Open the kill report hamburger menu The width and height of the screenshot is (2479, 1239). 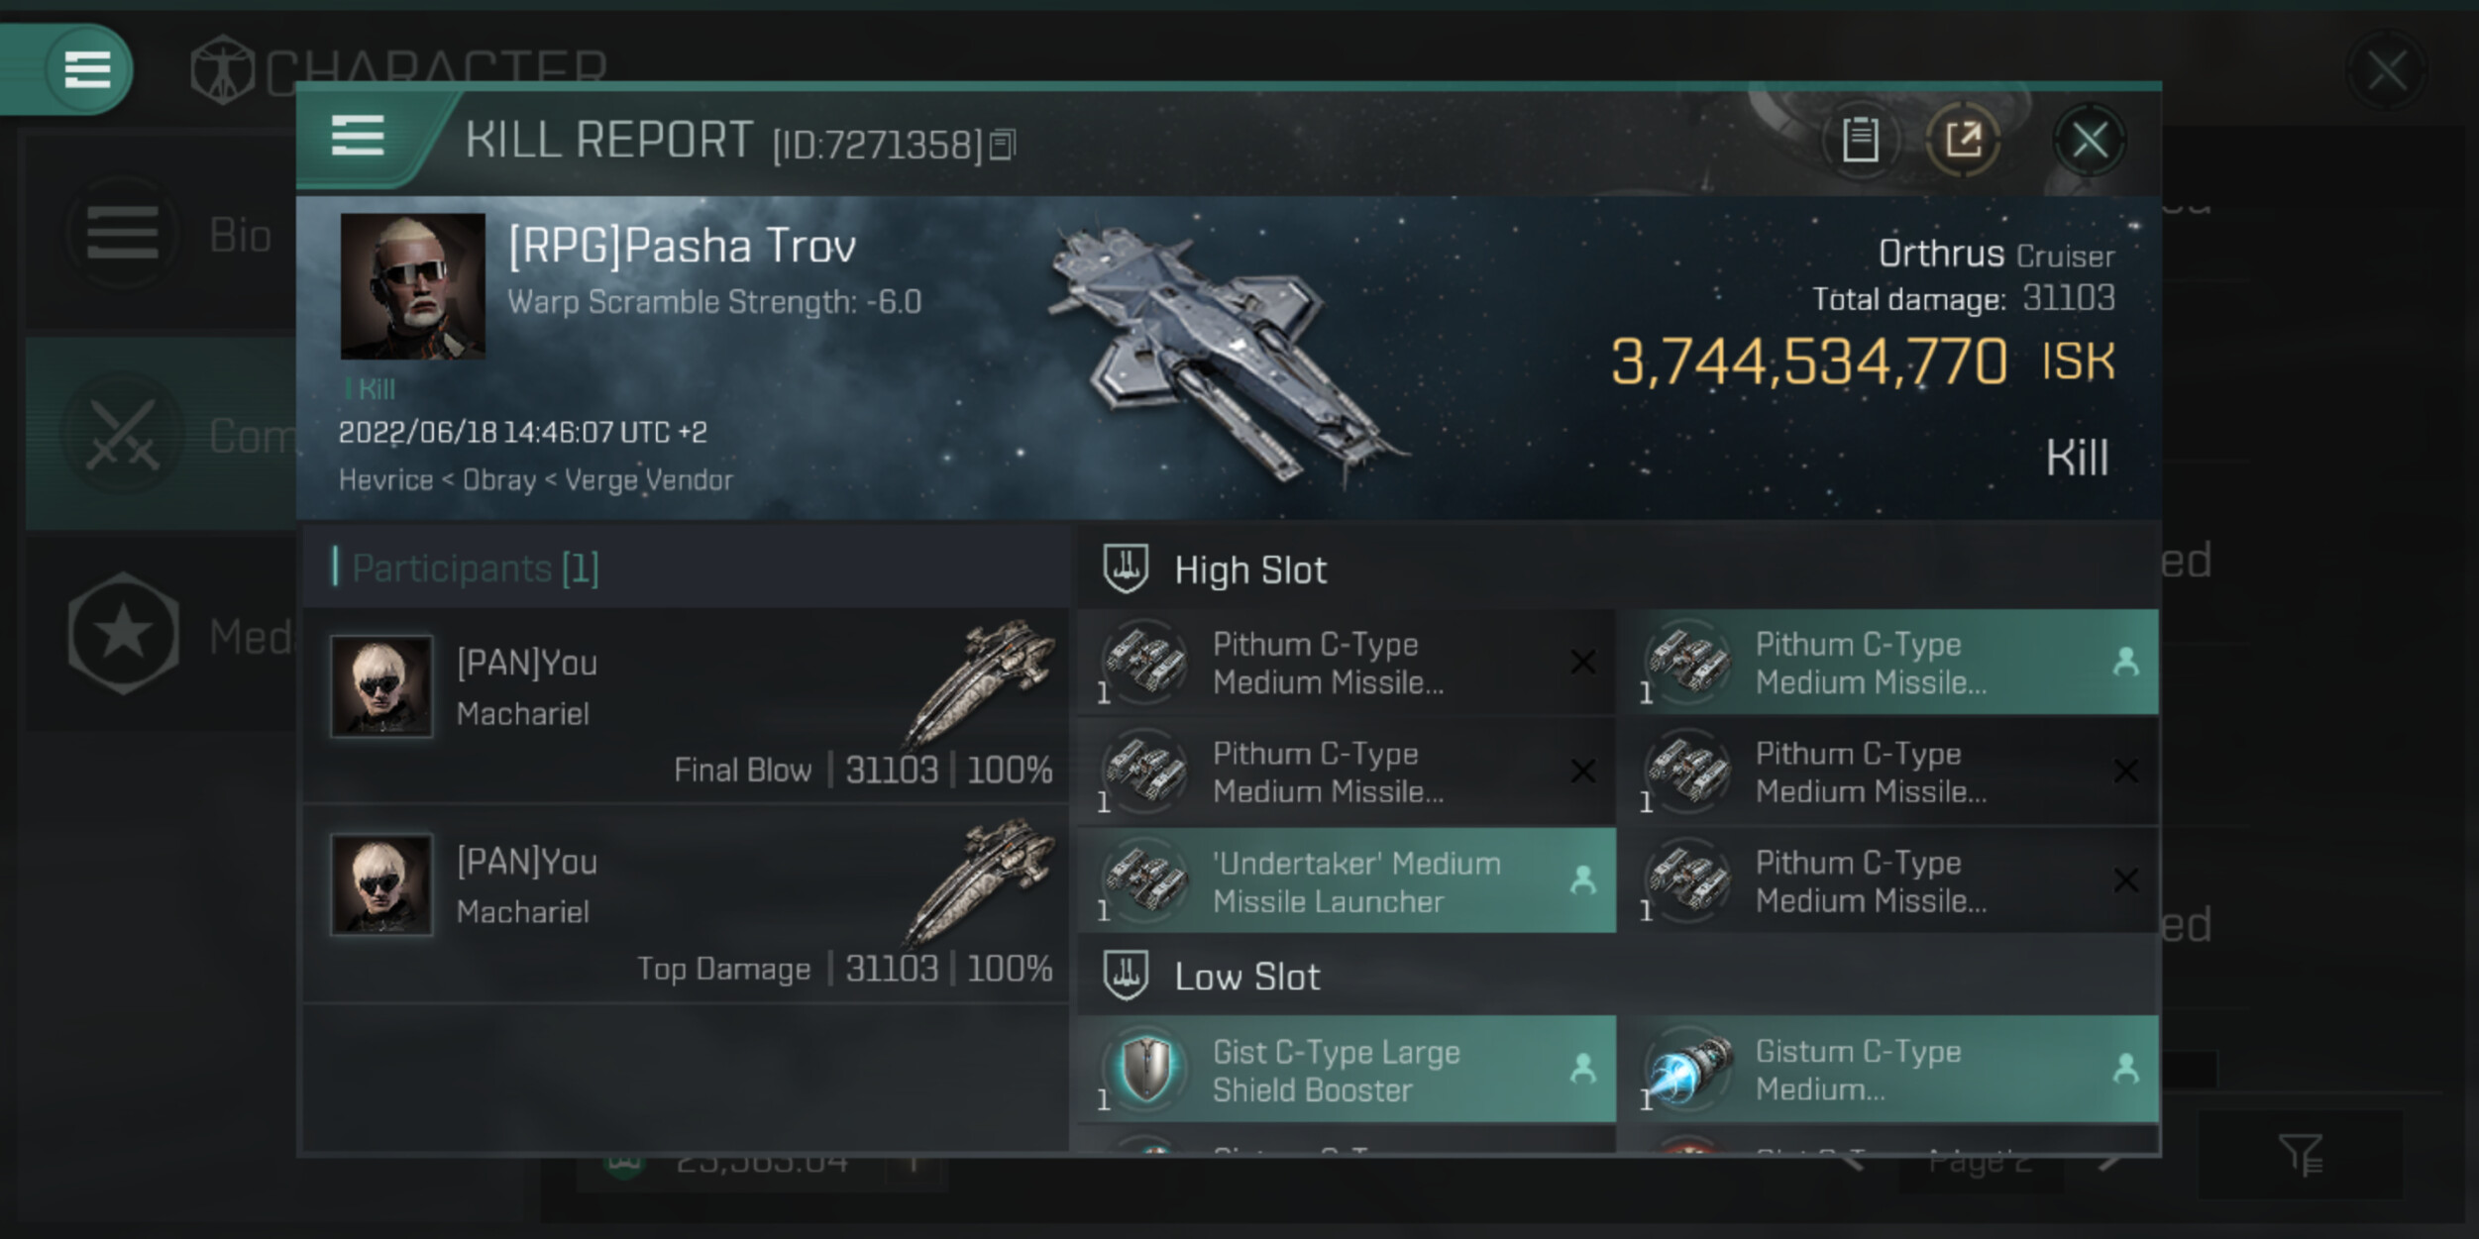click(x=357, y=136)
